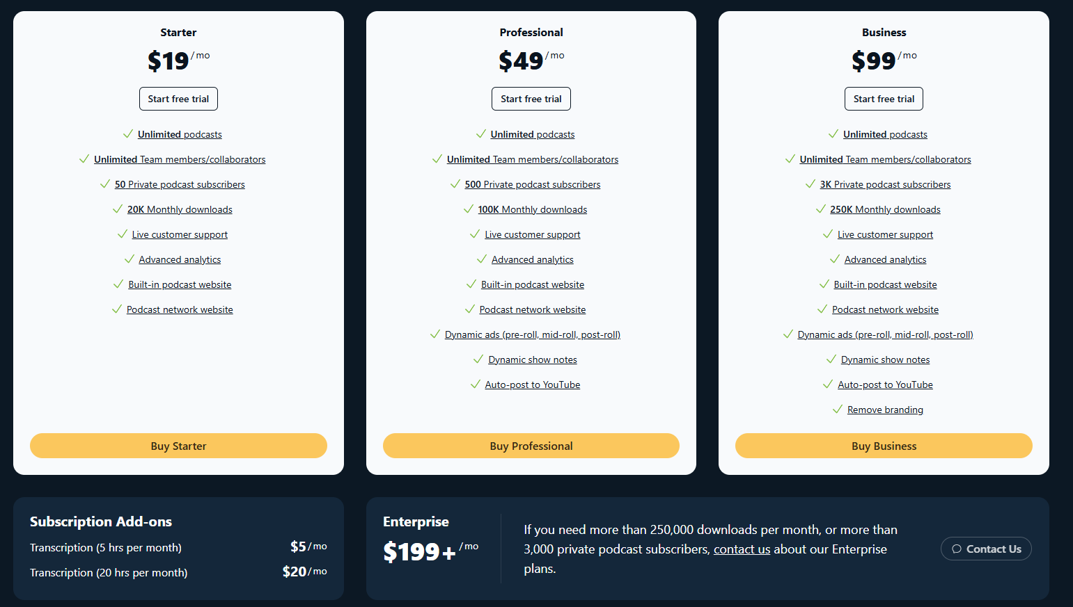1073x607 pixels.
Task: Open the Business '3K Private podcast subscribers' link
Action: (885, 184)
